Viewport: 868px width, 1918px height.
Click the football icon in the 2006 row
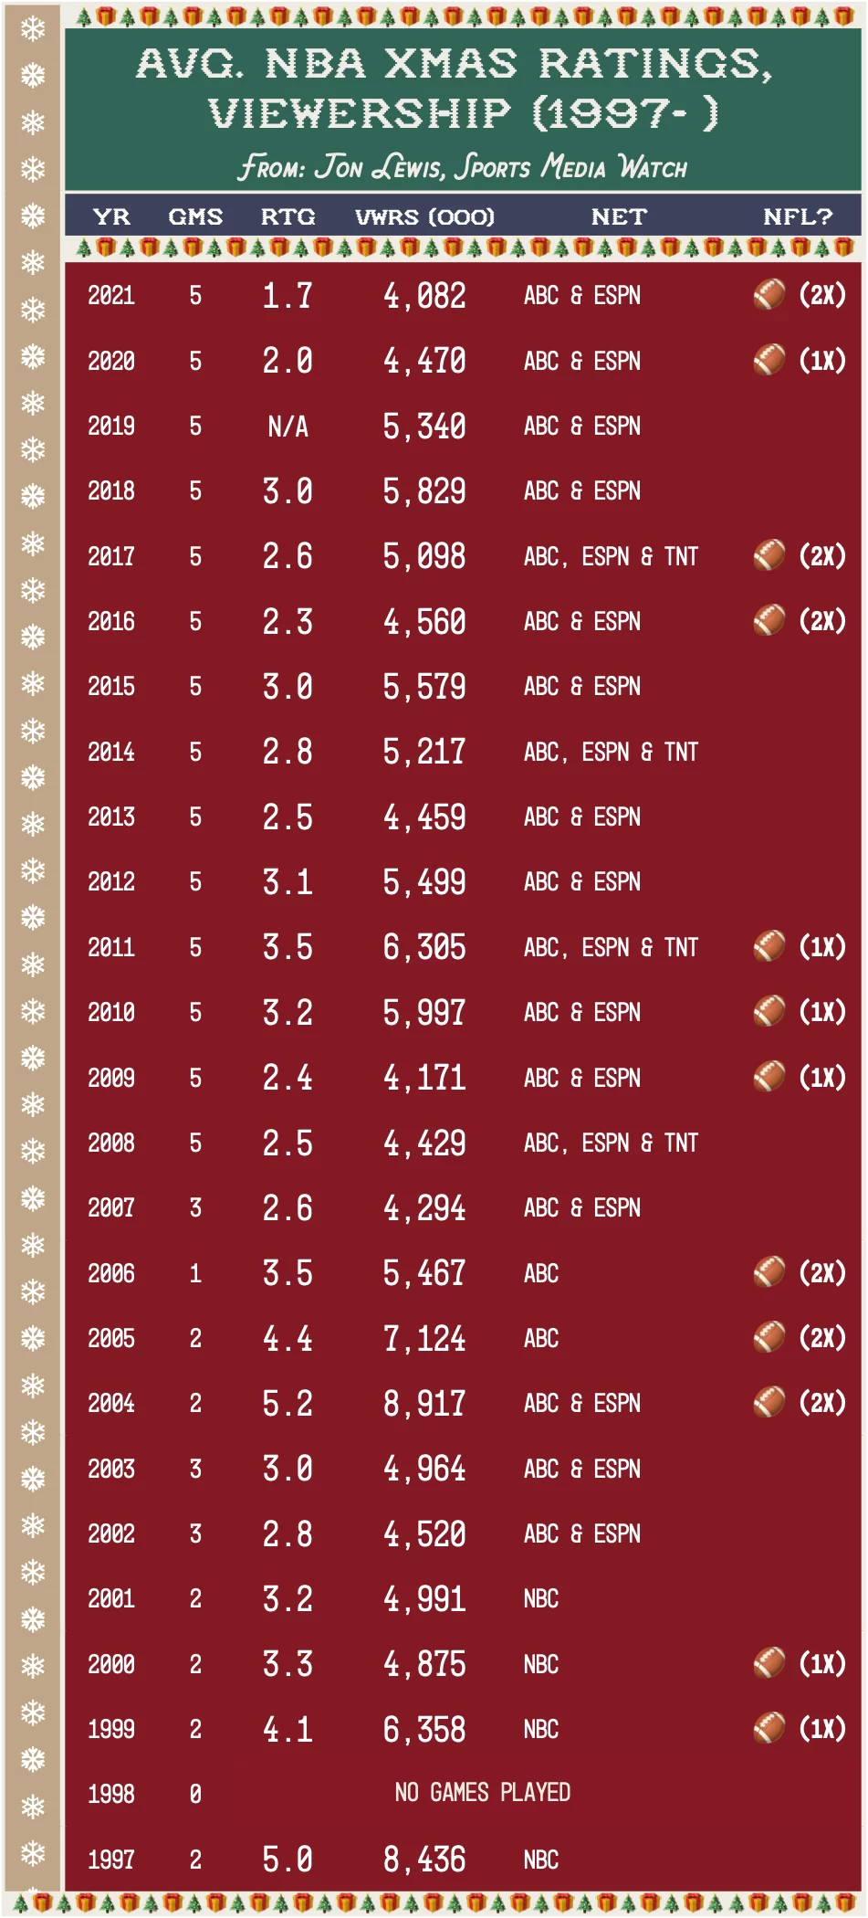pos(769,1272)
